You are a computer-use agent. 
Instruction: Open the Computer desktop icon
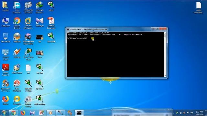(5, 22)
